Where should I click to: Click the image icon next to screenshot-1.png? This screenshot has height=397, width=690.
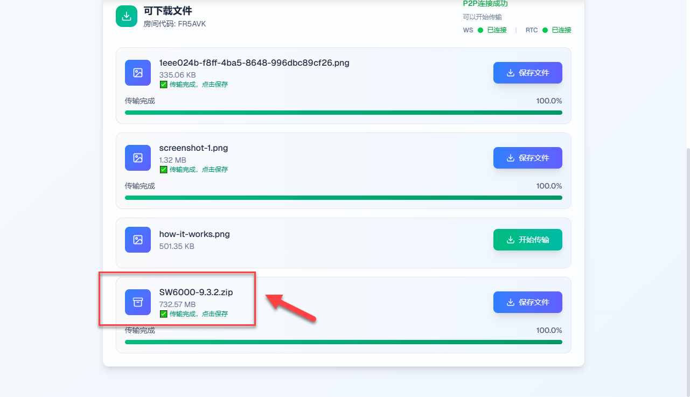(138, 158)
